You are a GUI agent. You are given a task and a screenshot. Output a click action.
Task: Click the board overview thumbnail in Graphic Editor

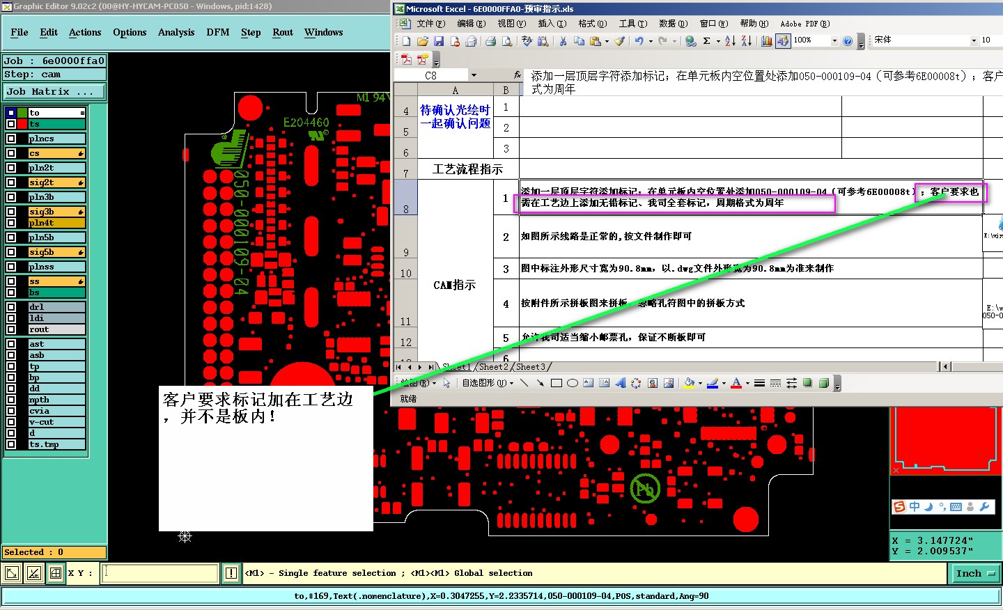click(946, 440)
